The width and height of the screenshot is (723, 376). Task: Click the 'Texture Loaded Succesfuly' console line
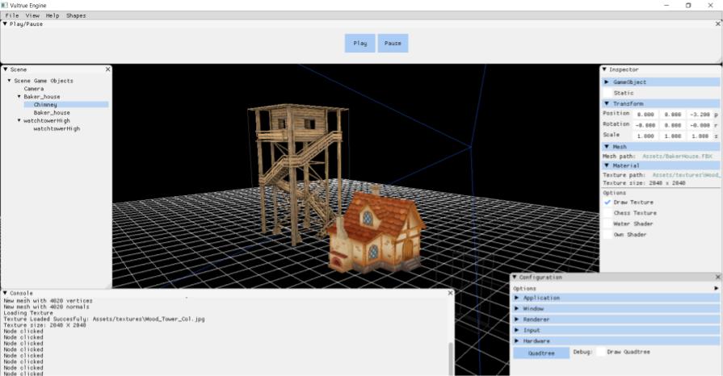point(104,319)
